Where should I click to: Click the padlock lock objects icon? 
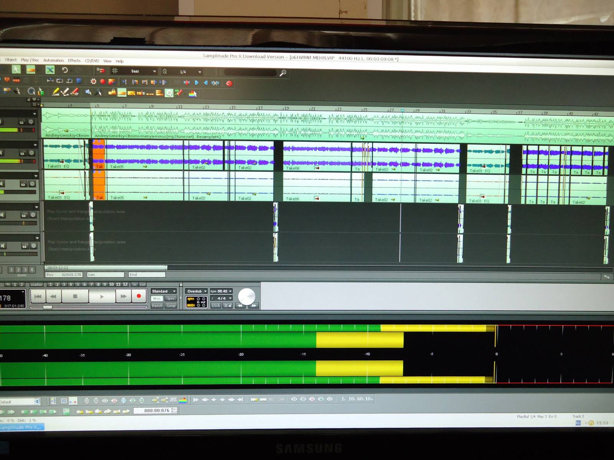(x=112, y=92)
